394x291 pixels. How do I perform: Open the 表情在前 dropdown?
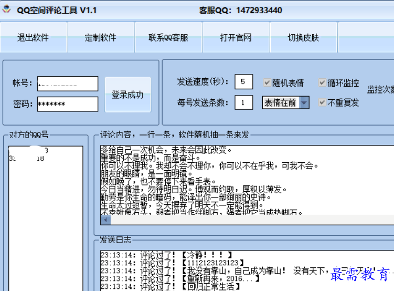tap(286, 102)
